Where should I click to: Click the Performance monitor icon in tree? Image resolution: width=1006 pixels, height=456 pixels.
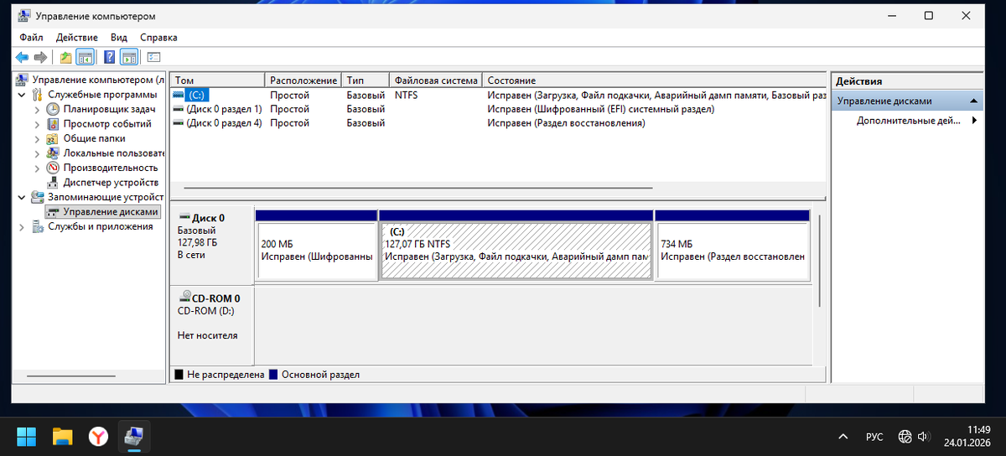[53, 168]
